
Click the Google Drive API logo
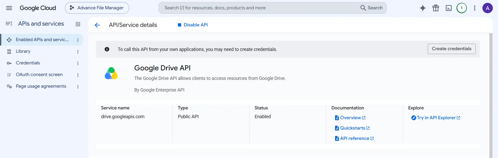(111, 73)
